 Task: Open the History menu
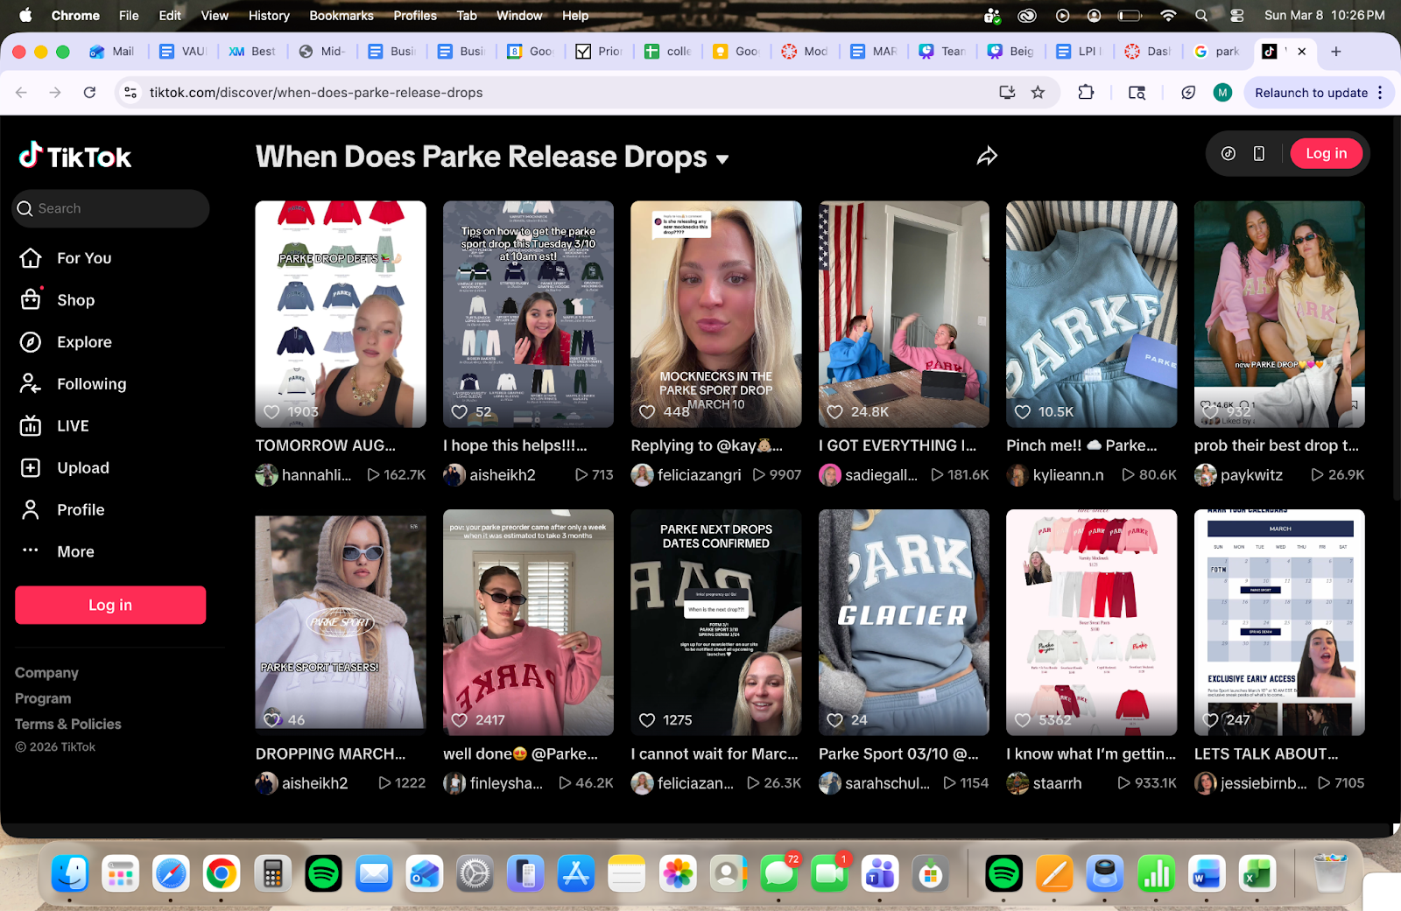point(269,16)
